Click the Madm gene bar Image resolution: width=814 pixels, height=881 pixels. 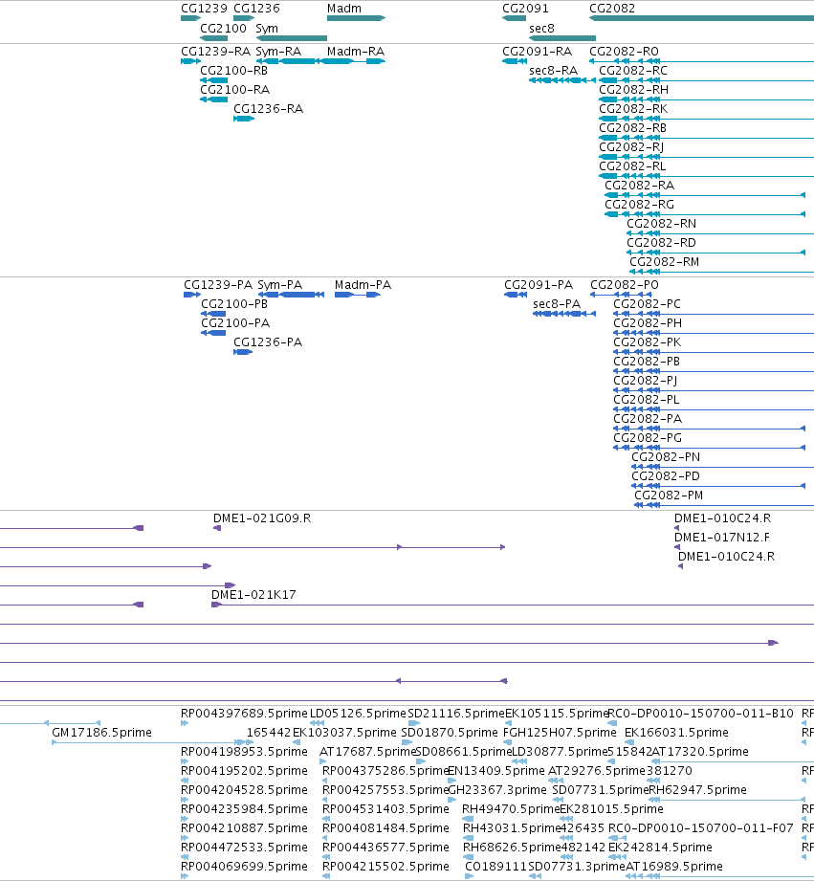(x=356, y=18)
